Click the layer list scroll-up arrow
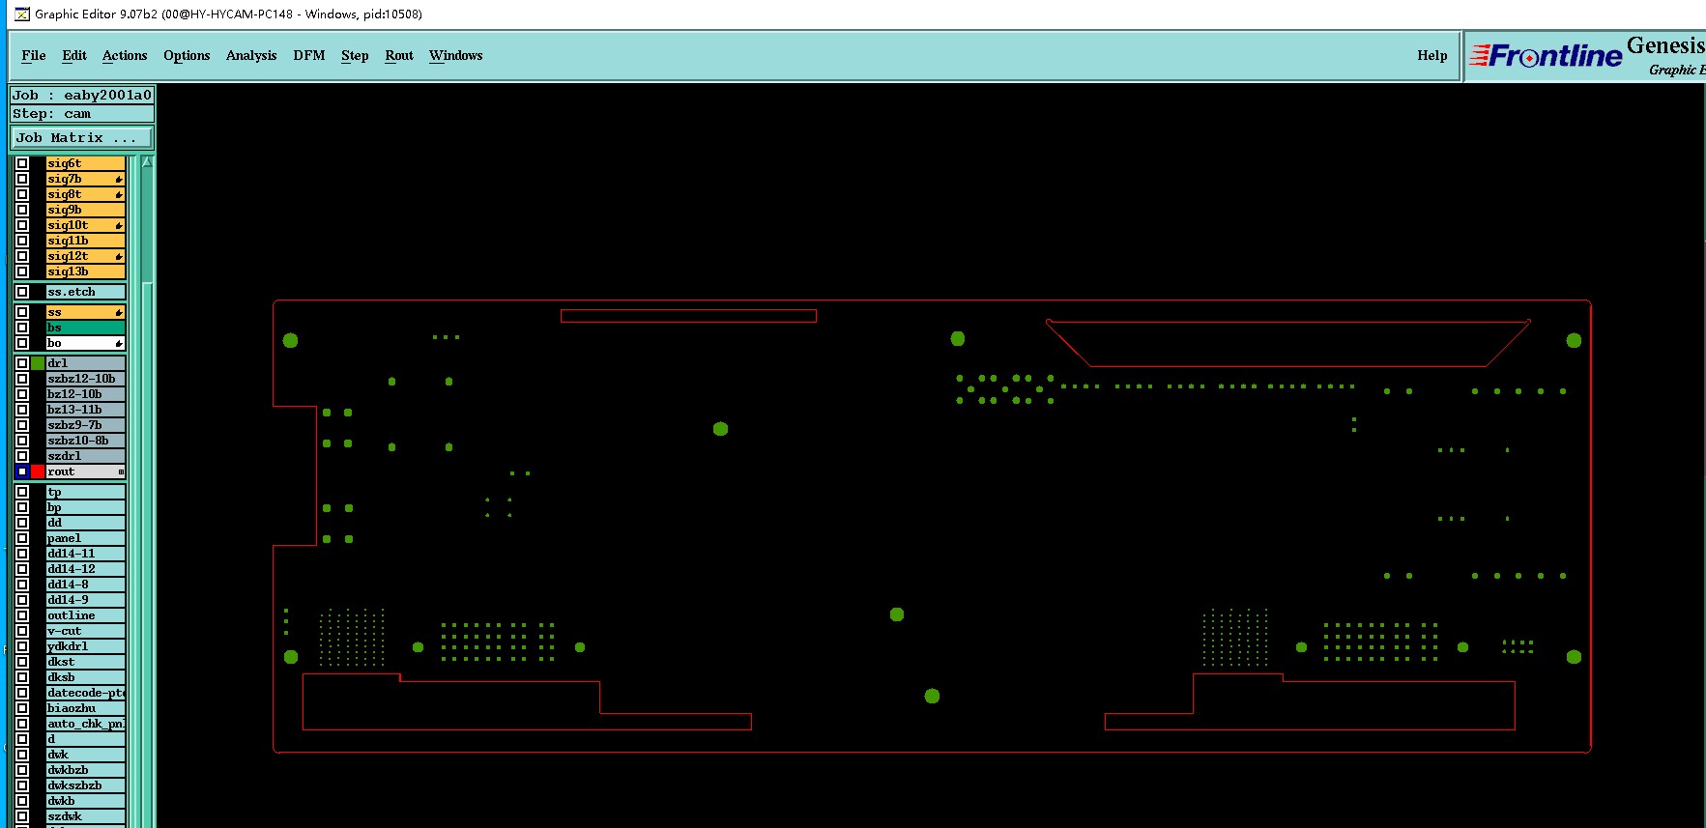This screenshot has width=1706, height=828. [x=148, y=162]
